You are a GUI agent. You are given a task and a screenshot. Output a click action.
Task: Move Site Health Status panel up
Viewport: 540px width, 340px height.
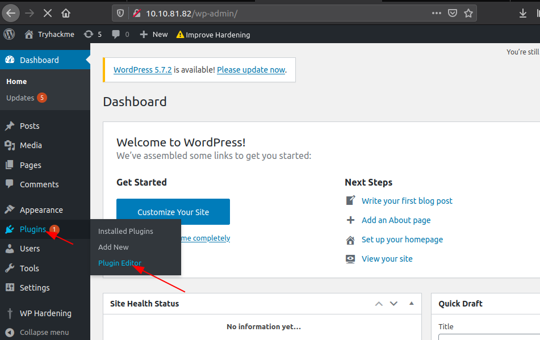coord(379,304)
